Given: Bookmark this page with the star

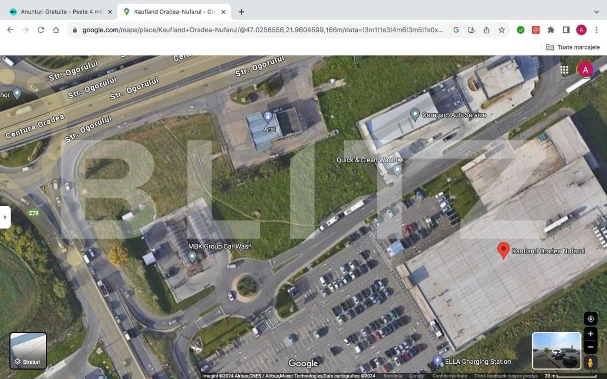Looking at the screenshot, I should [502, 30].
